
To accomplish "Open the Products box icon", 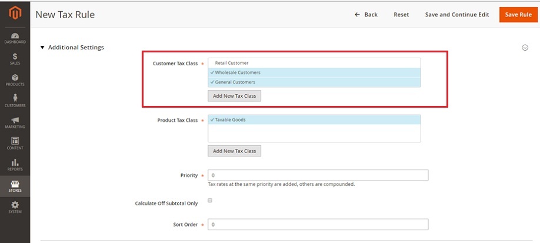I will tap(15, 78).
